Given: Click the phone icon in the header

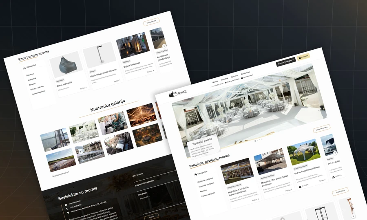Looking at the screenshot, I should pyautogui.click(x=212, y=86).
